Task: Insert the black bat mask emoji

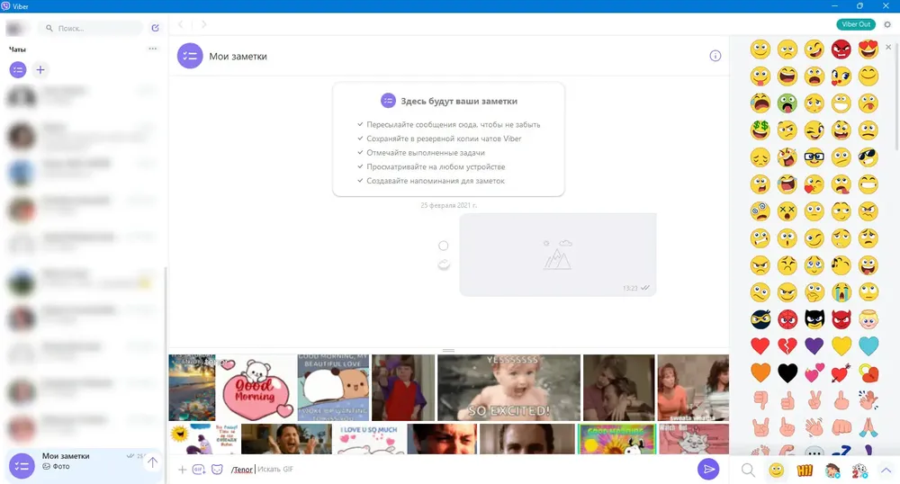Action: click(x=814, y=319)
